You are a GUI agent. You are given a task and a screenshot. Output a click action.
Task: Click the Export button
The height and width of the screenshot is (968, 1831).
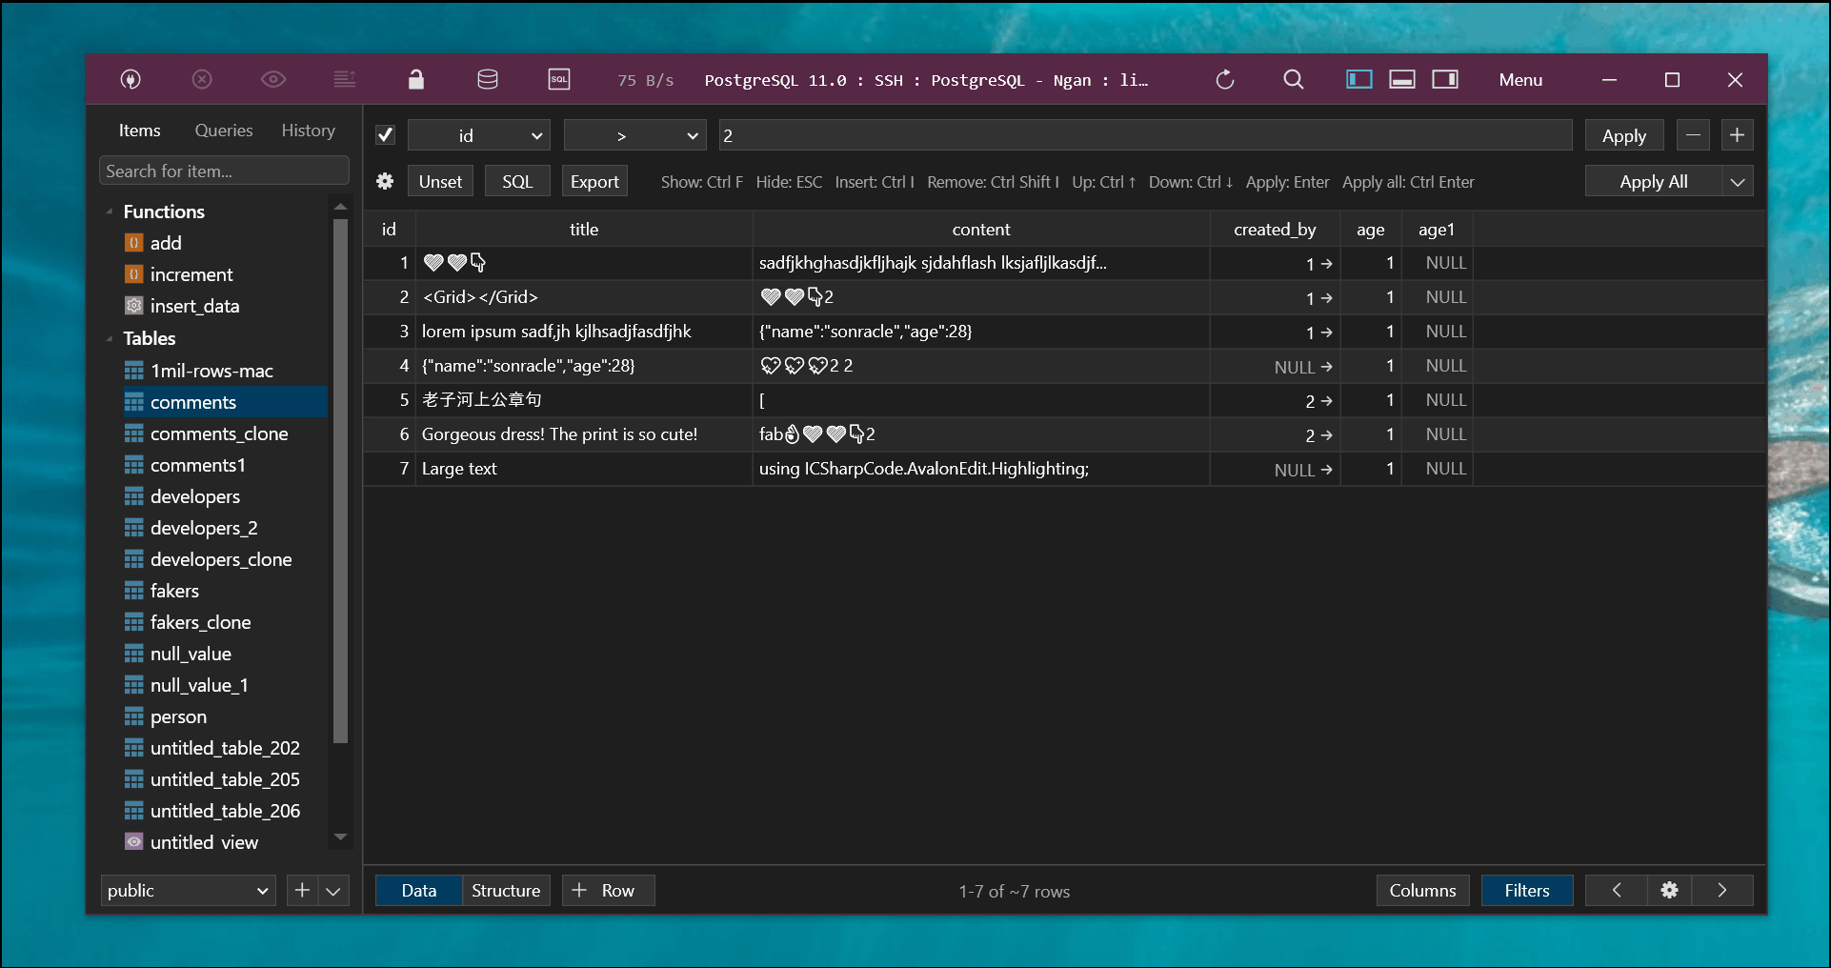(x=594, y=180)
